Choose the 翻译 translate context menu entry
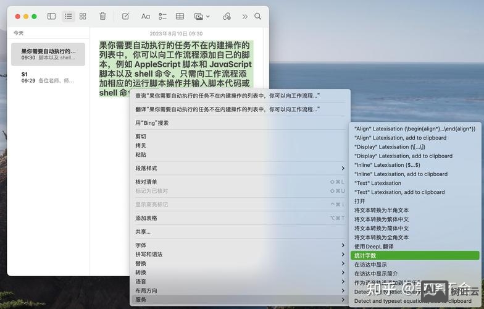The height and width of the screenshot is (309, 484). (240, 109)
